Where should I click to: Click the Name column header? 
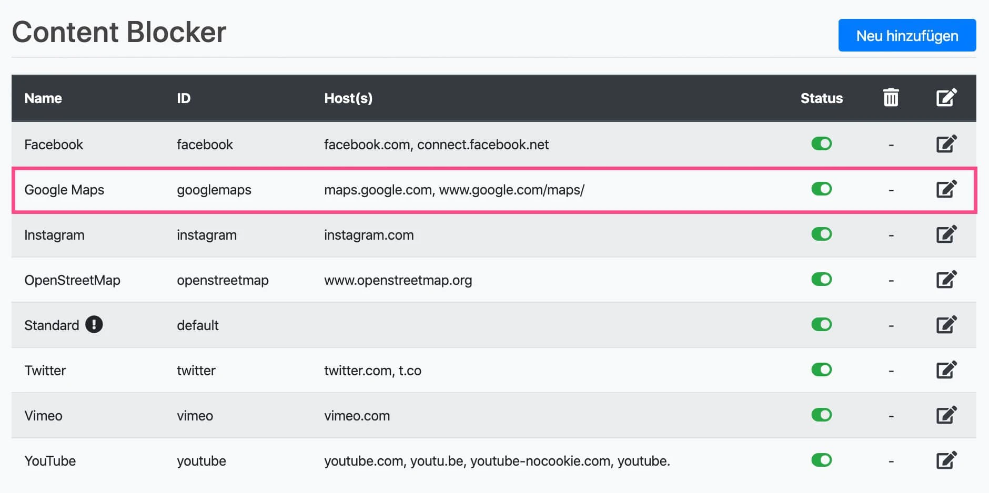tap(43, 98)
